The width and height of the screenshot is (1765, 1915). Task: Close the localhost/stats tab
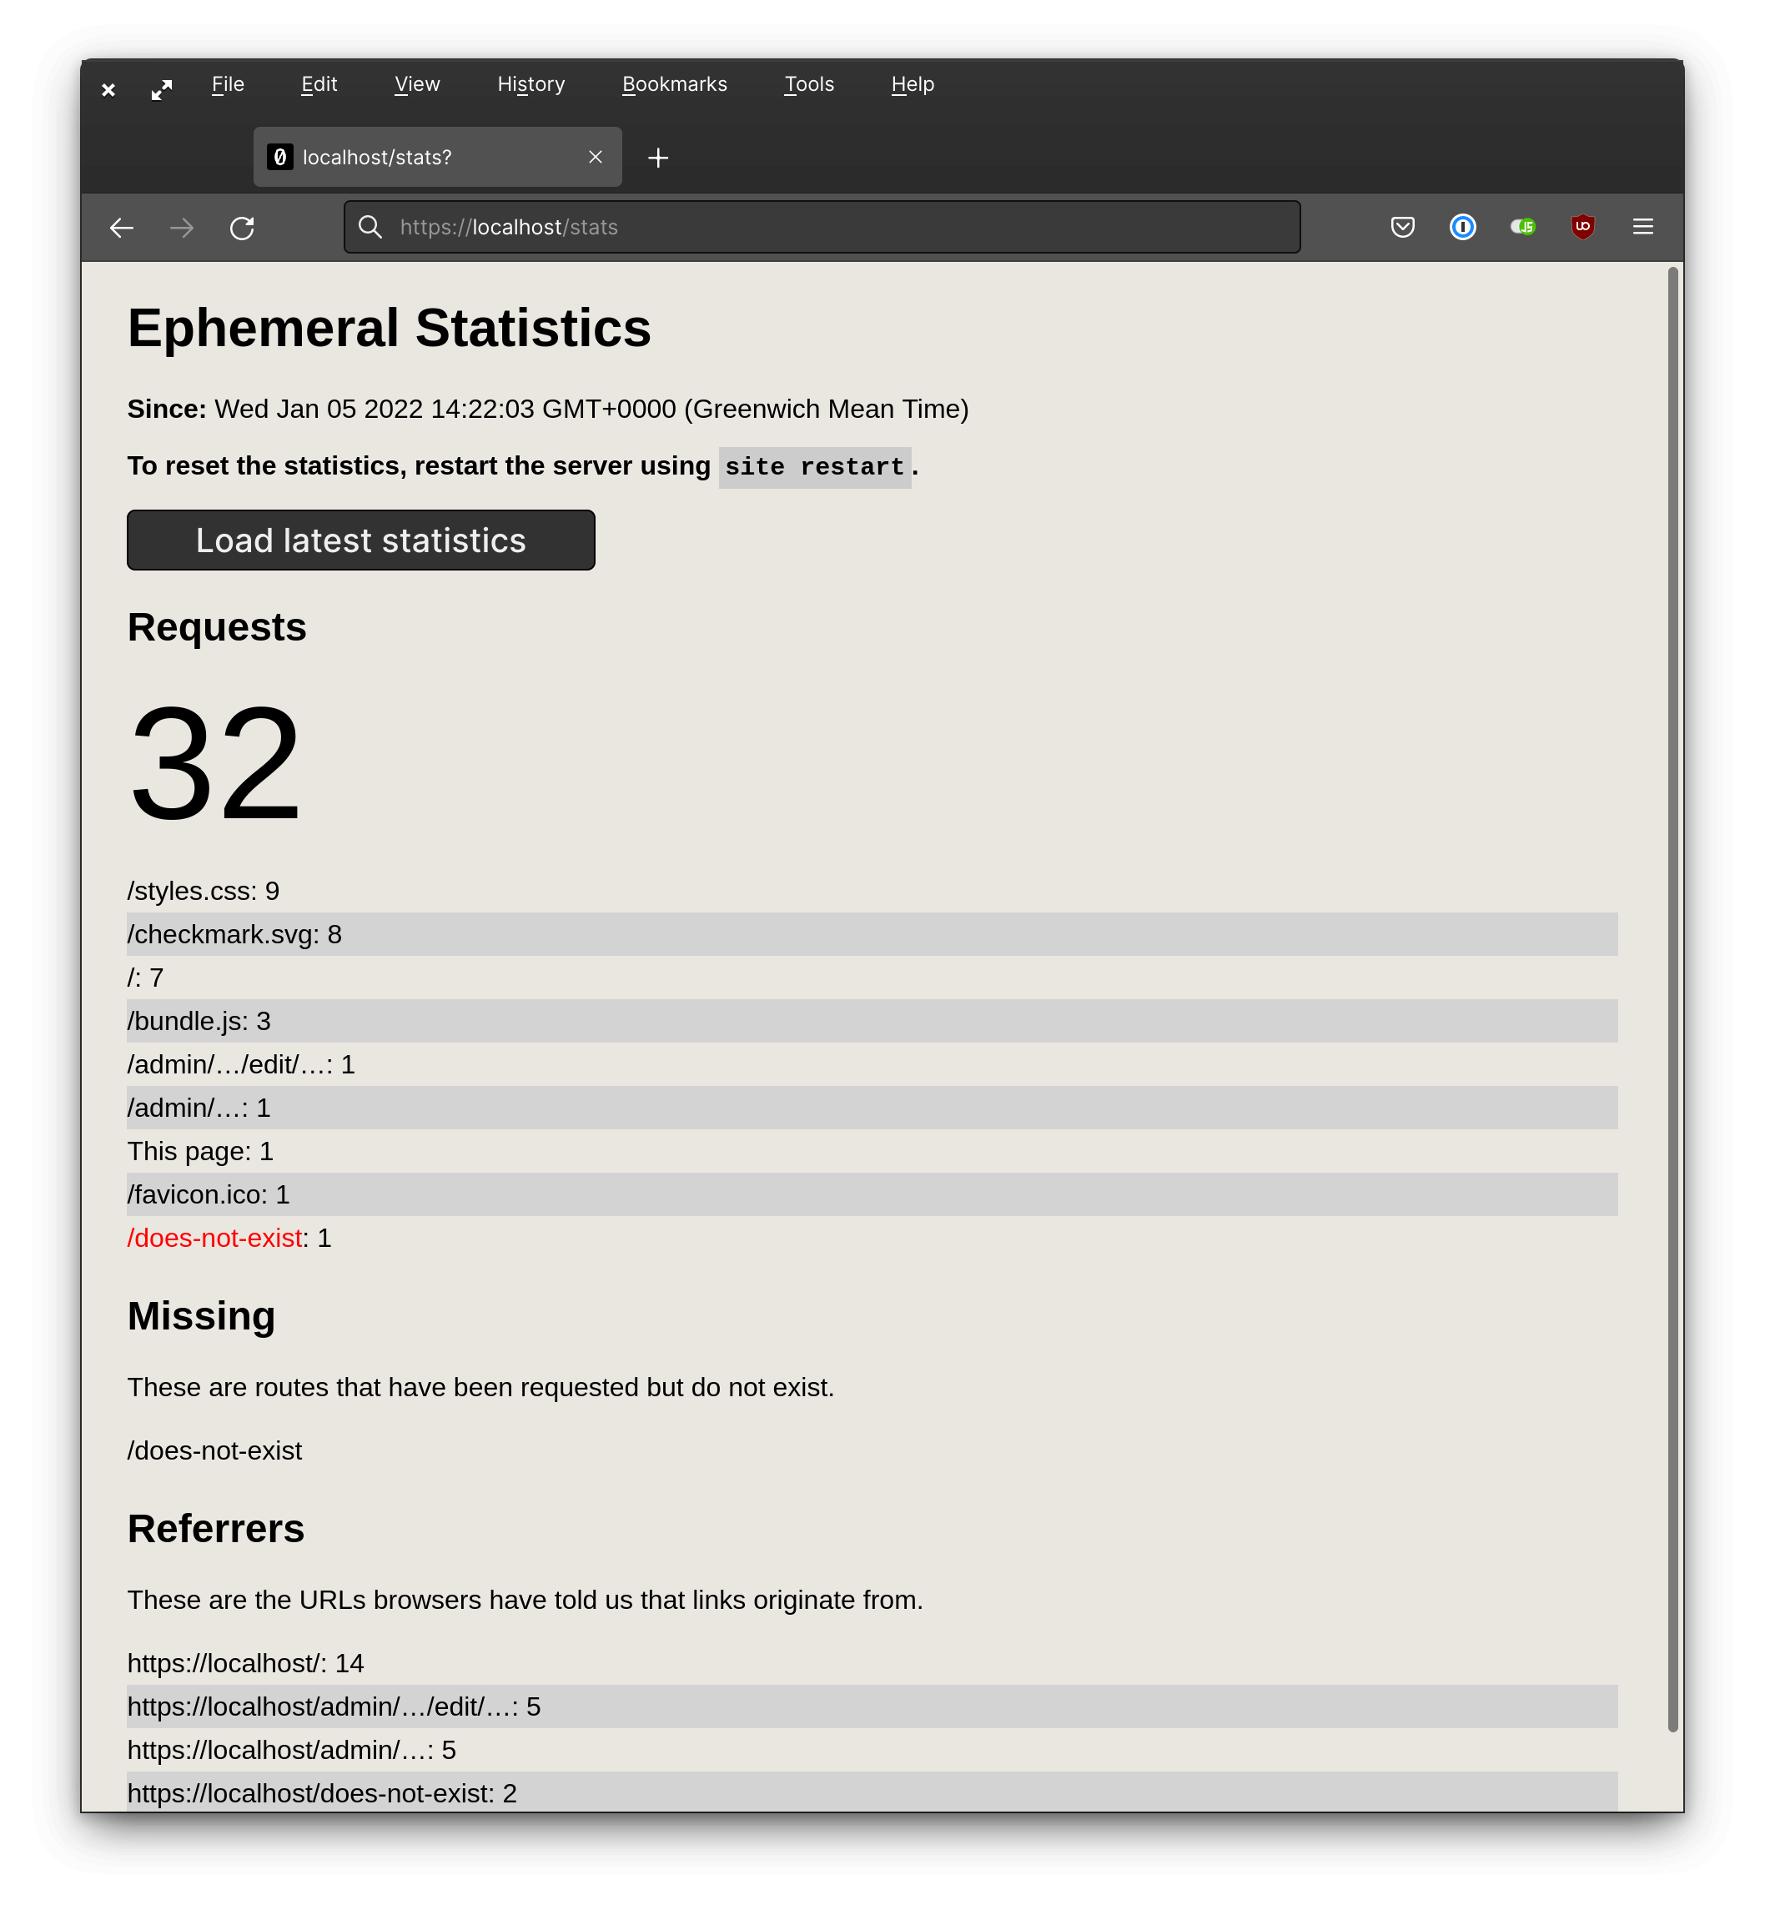[x=595, y=157]
